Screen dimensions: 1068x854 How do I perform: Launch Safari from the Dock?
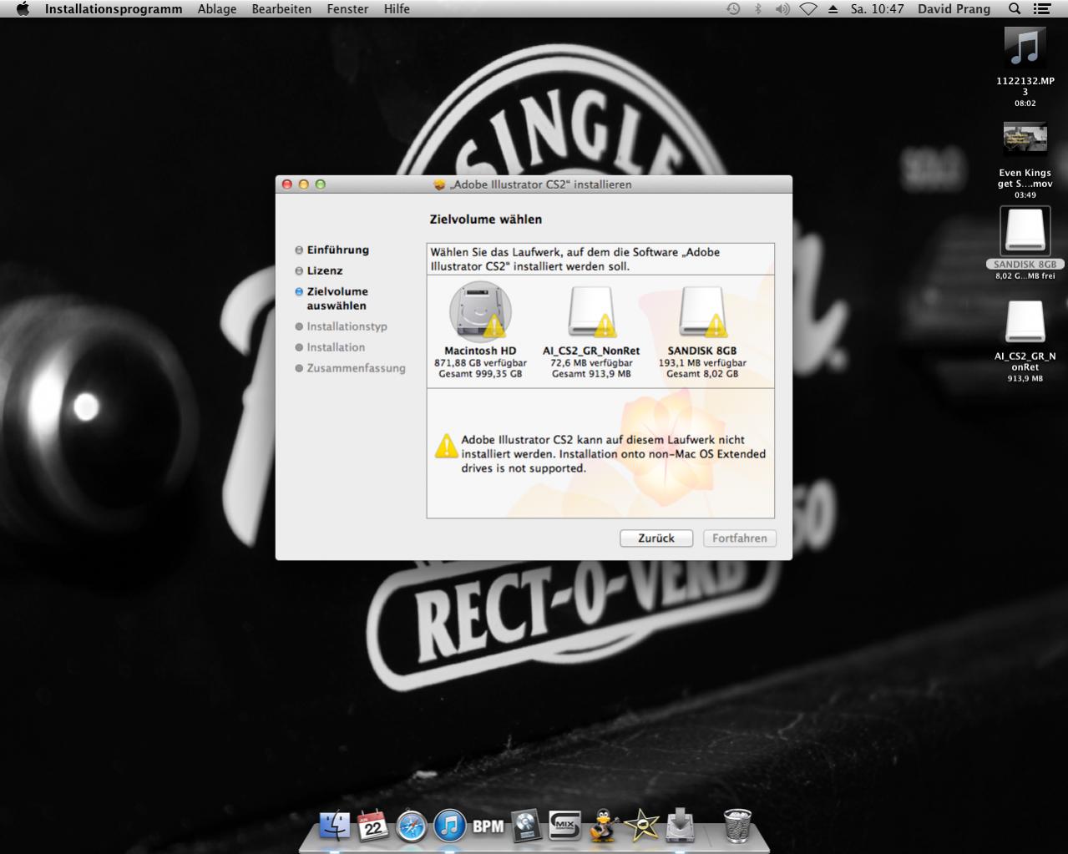point(412,826)
